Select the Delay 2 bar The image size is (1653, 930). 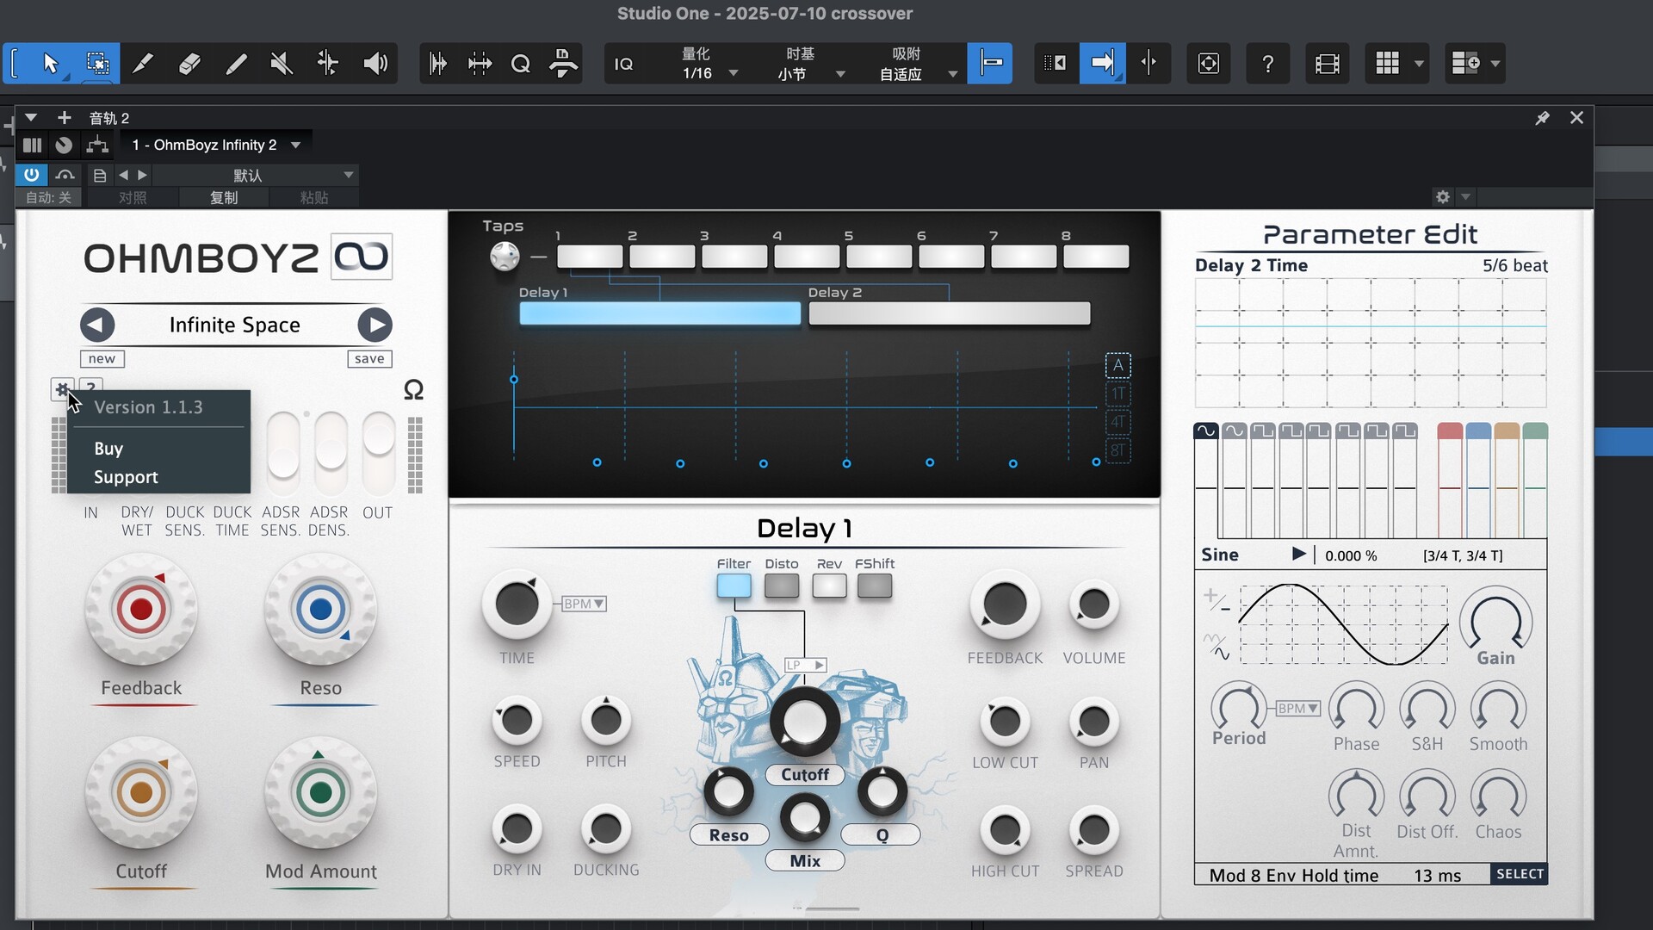[x=949, y=313]
